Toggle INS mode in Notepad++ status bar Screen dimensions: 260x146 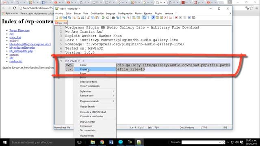point(225,127)
